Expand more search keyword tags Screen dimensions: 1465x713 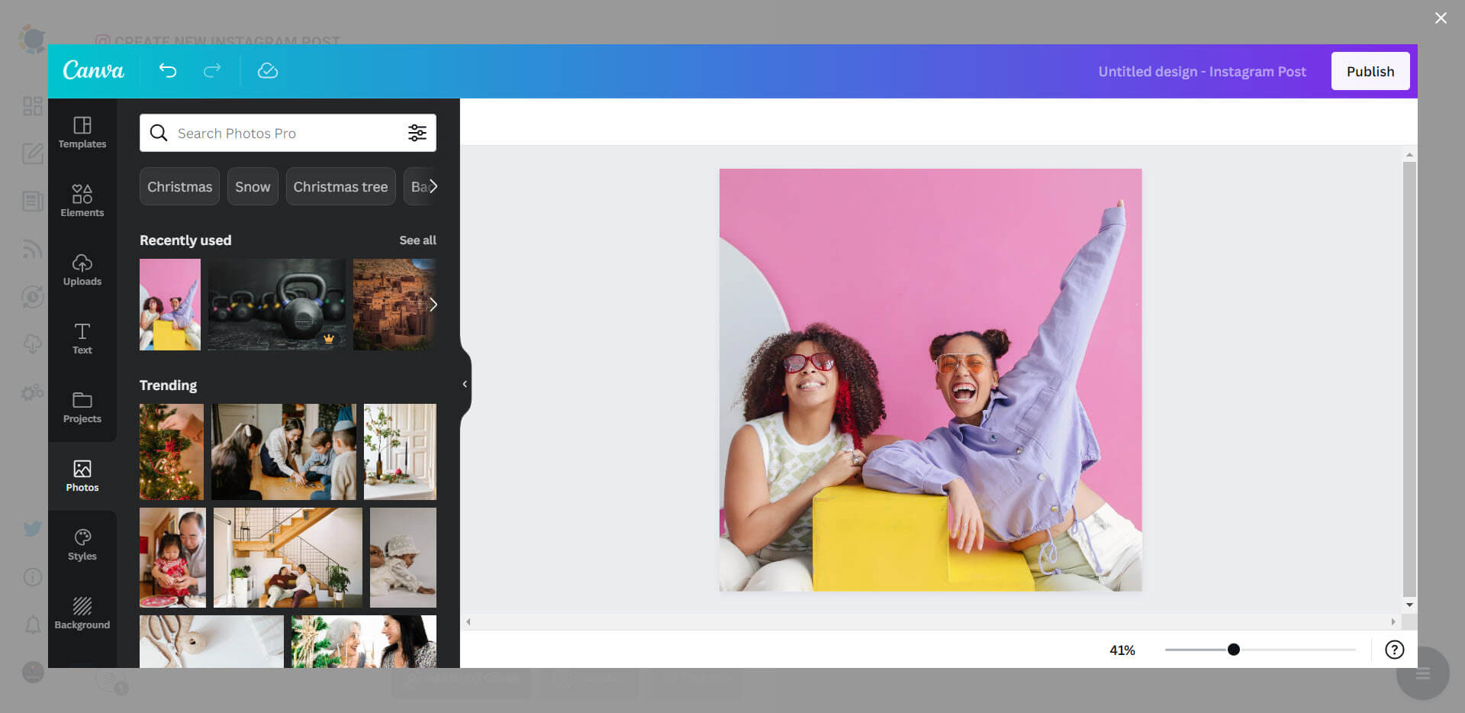pos(433,186)
